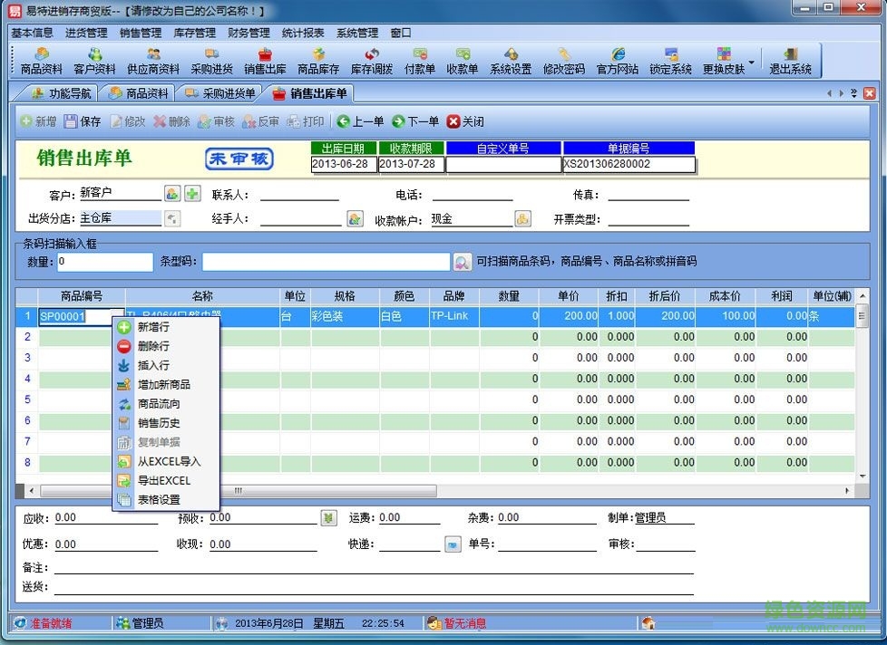Click the 数量 quantity input field
Screen dimensions: 887x645
104,262
